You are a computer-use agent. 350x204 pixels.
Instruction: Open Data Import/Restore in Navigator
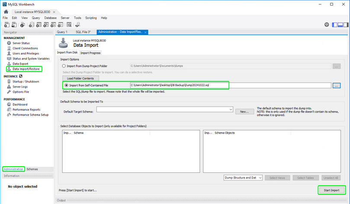(x=26, y=69)
